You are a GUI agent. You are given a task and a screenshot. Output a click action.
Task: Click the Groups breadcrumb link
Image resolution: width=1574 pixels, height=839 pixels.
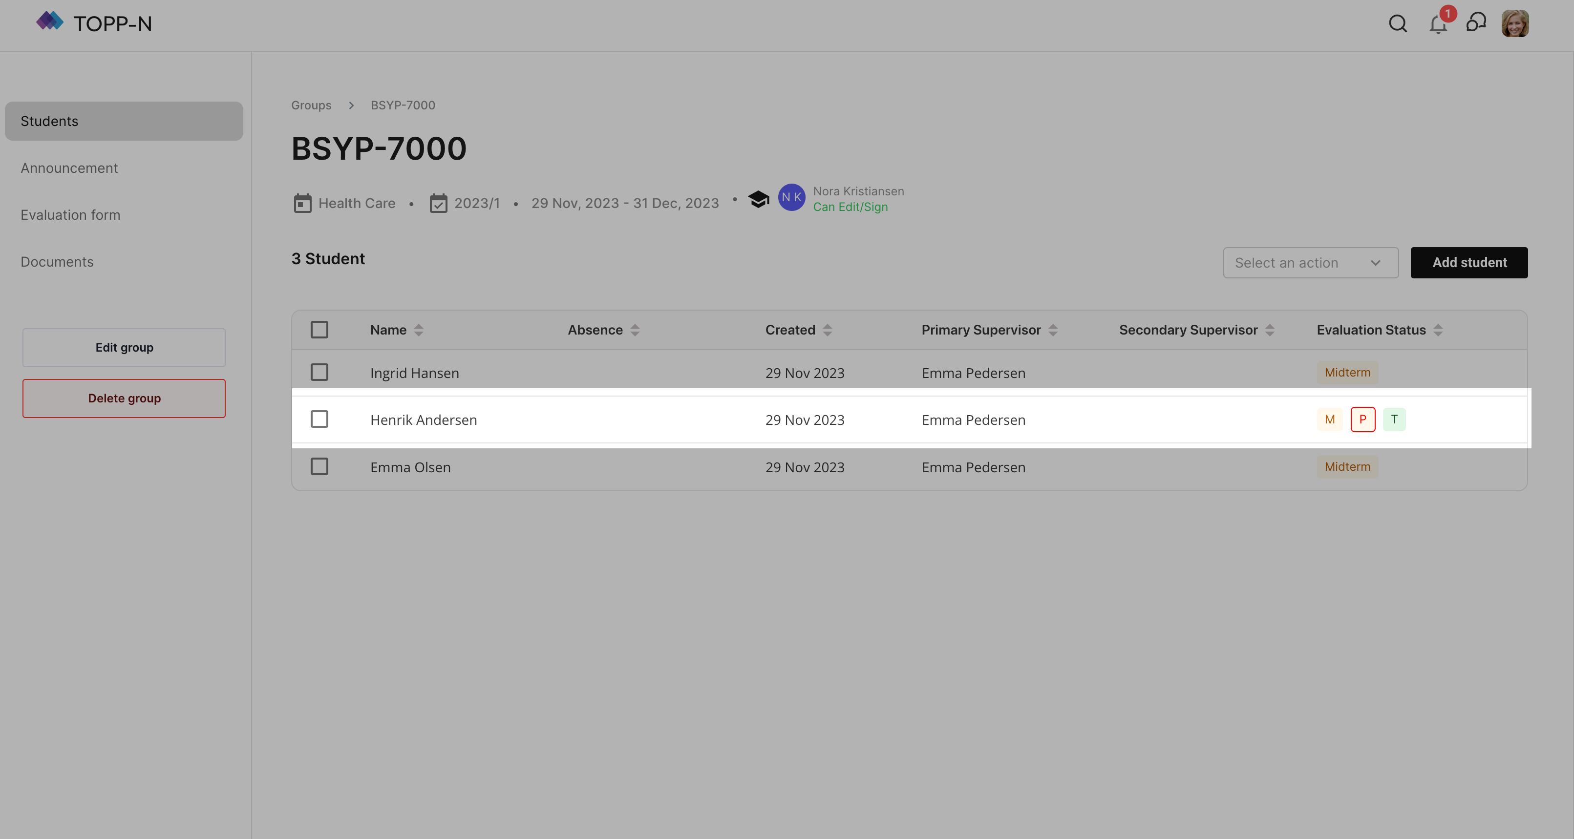click(x=311, y=105)
